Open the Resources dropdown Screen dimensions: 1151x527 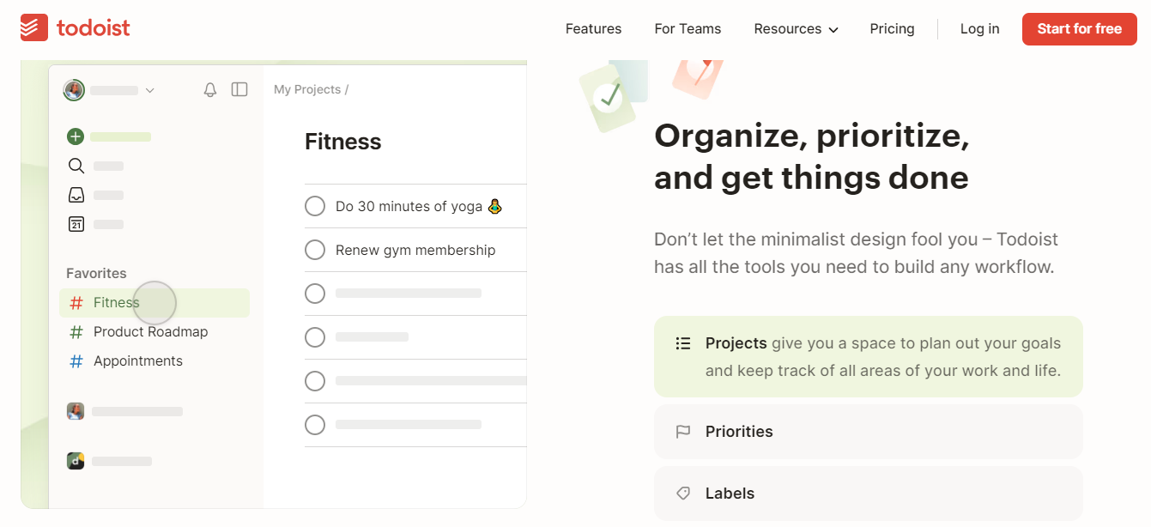point(794,28)
